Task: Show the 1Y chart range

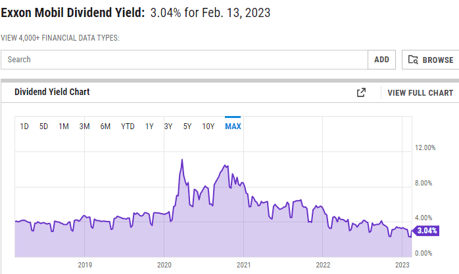Action: pyautogui.click(x=149, y=127)
